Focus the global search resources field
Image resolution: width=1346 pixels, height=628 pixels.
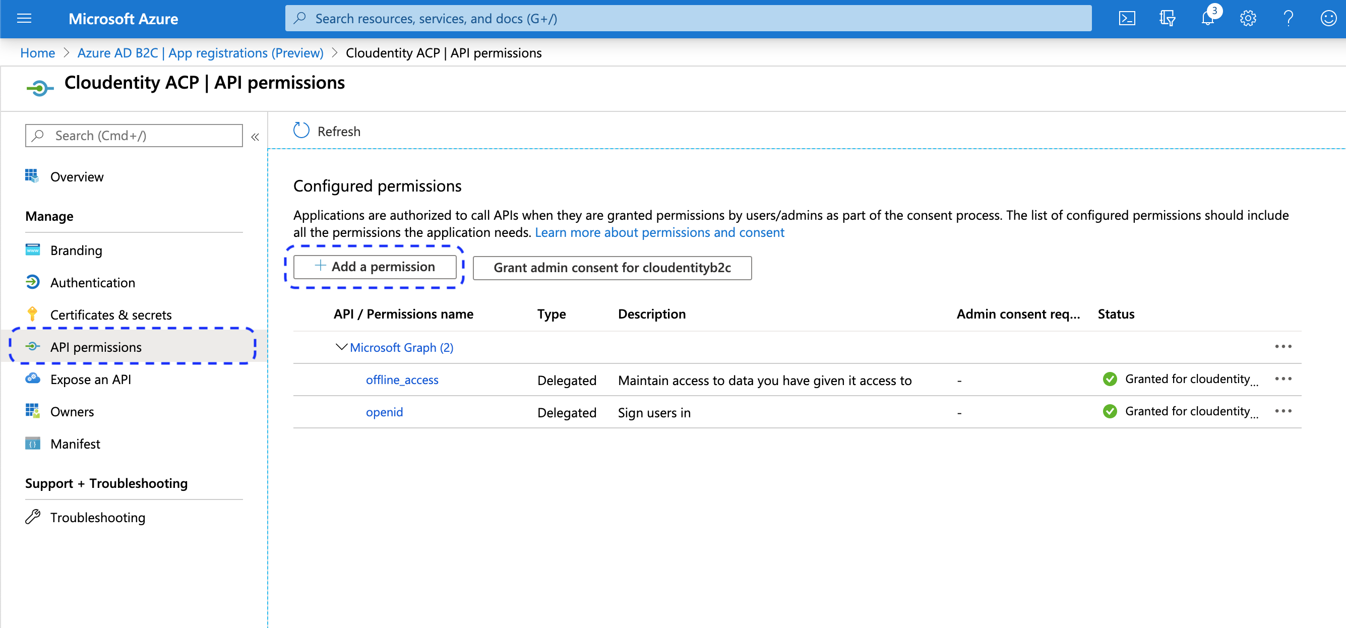coord(688,18)
